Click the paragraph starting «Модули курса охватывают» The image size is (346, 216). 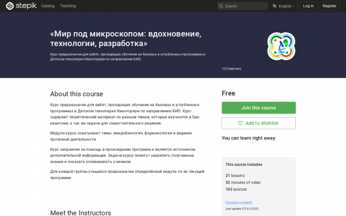121,136
